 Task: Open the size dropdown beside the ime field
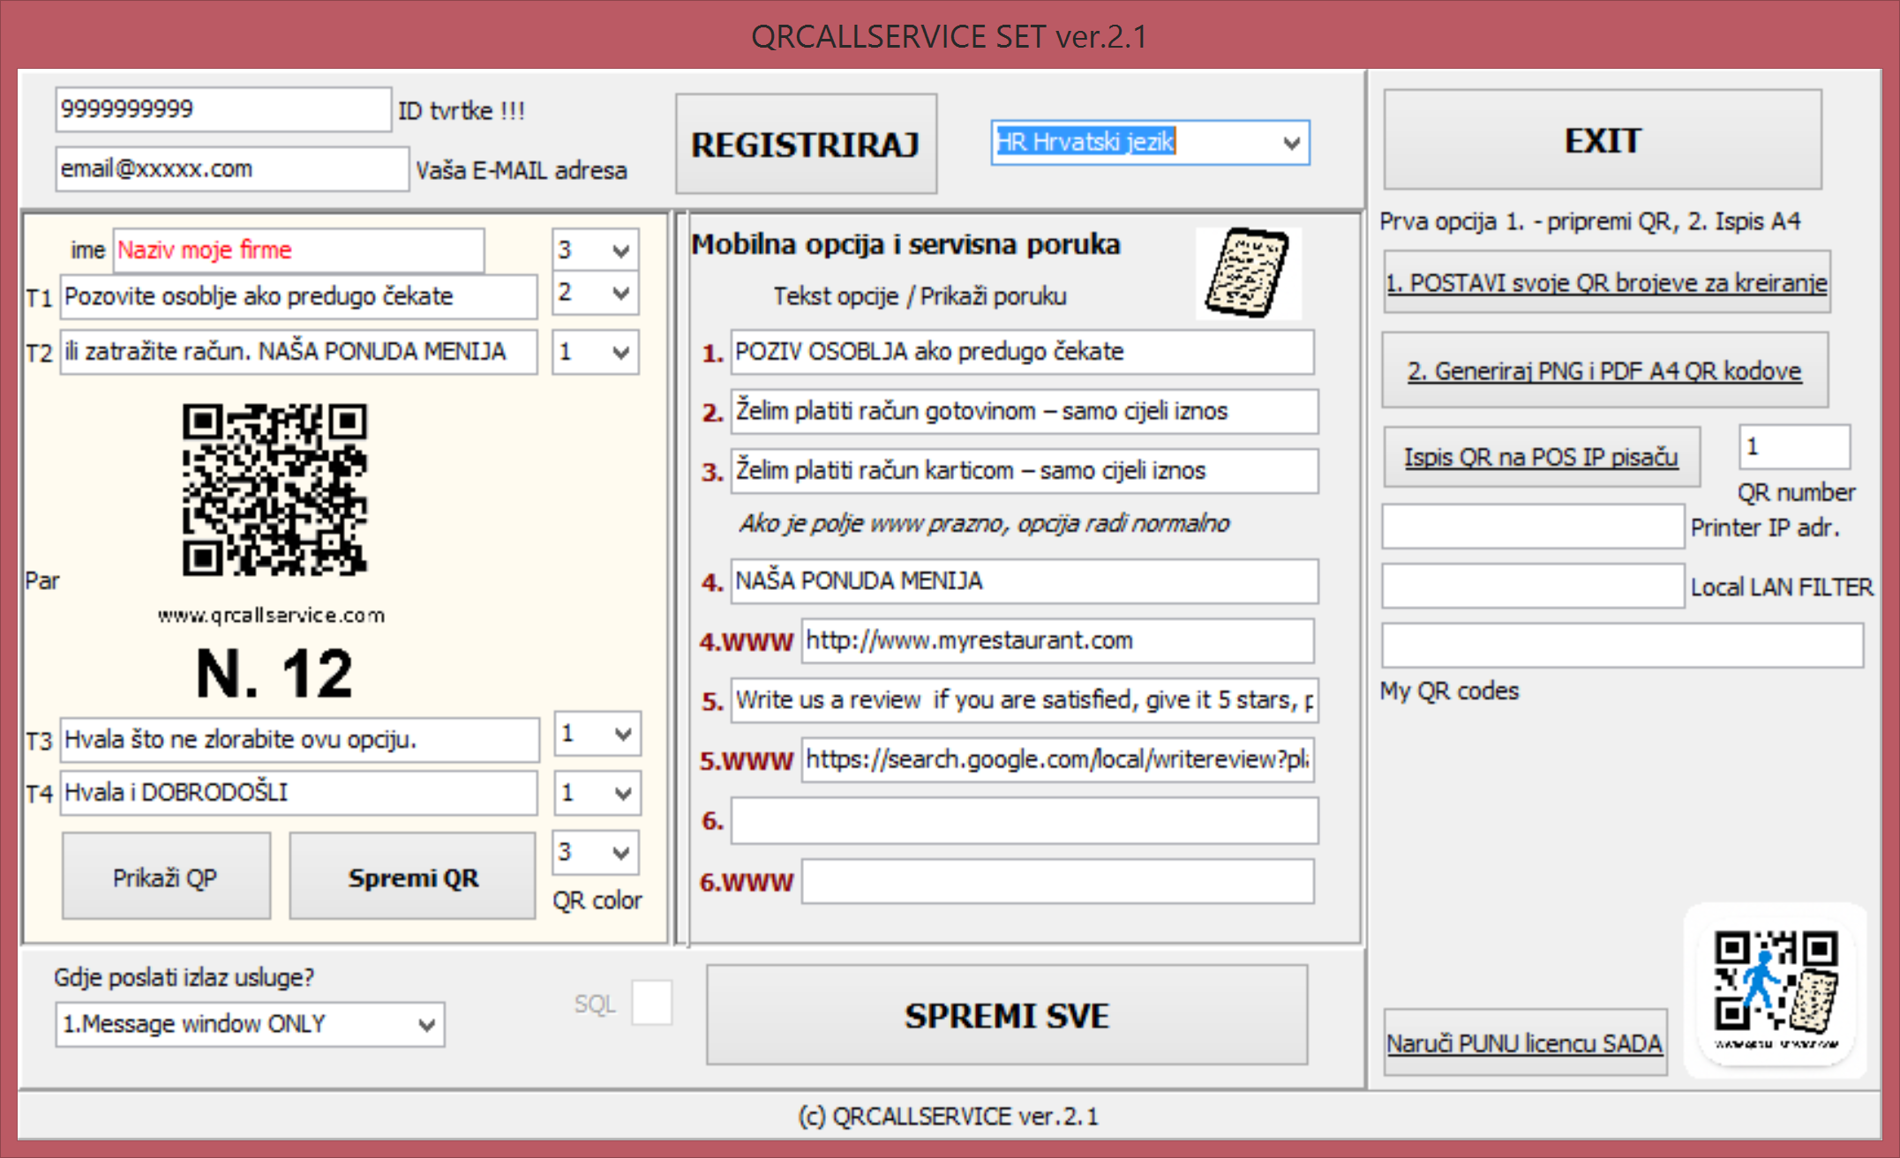pos(595,250)
